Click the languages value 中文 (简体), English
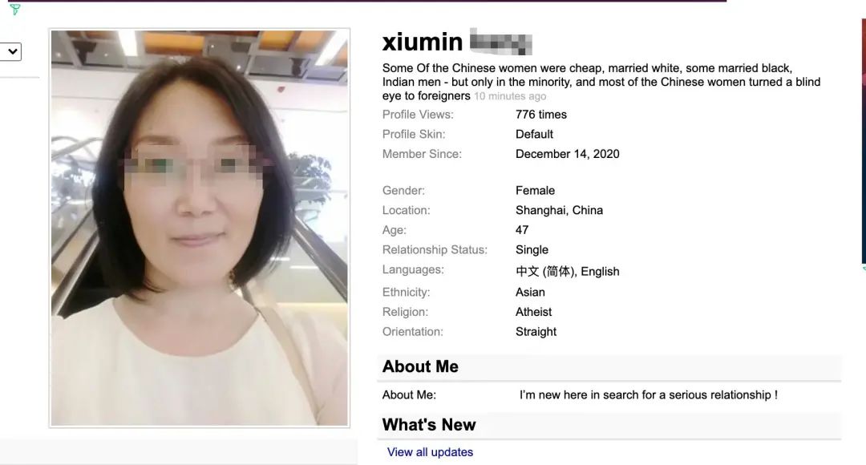The width and height of the screenshot is (866, 465). (x=567, y=271)
